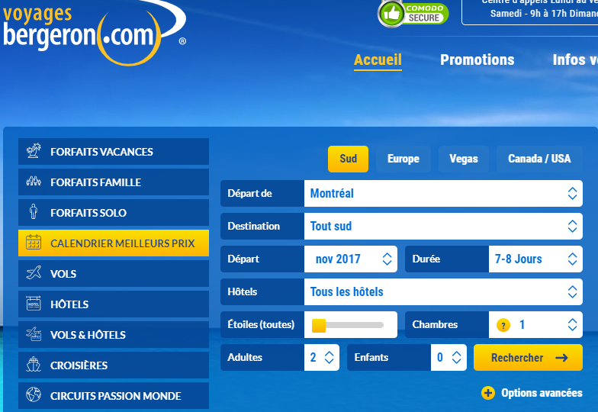Image resolution: width=598 pixels, height=412 pixels.
Task: Open the Promotions menu item
Action: coord(477,60)
